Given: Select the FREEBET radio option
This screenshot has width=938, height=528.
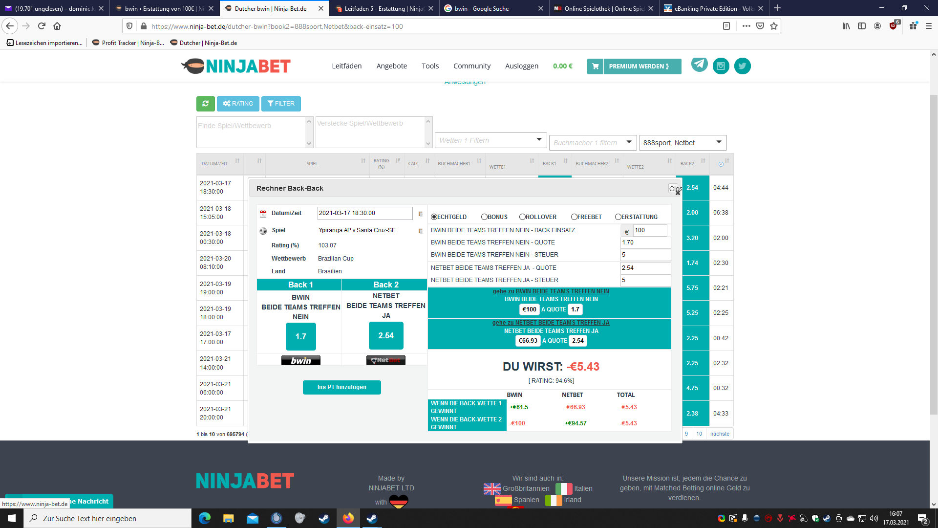Looking at the screenshot, I should (x=574, y=217).
